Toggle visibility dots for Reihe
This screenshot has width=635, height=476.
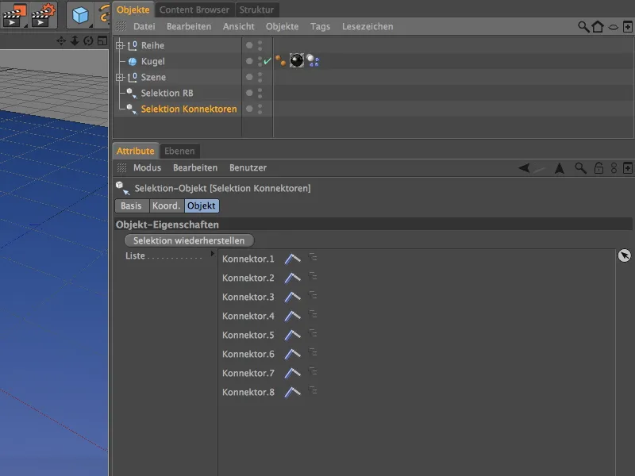click(x=260, y=45)
